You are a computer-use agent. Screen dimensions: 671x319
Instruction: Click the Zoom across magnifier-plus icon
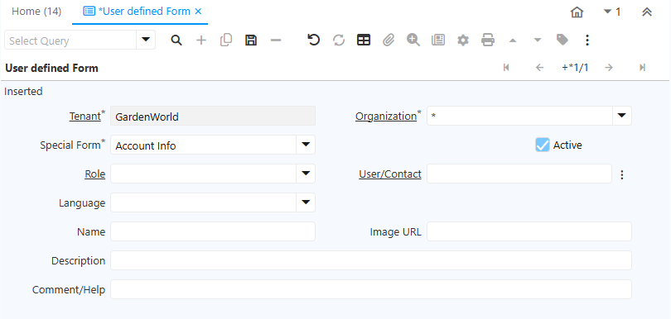point(413,40)
